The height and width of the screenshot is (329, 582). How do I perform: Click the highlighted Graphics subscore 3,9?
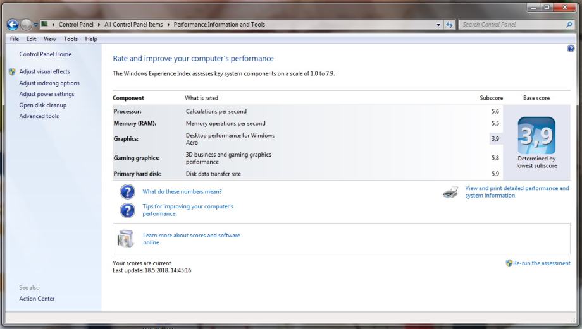tap(495, 138)
